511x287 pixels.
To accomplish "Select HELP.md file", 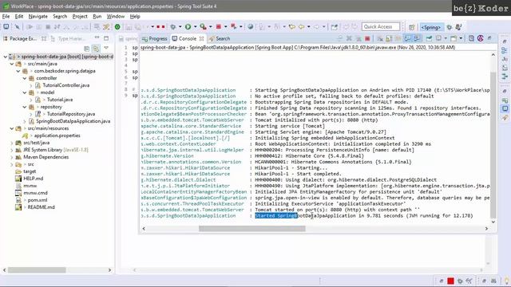I will tap(33, 179).
